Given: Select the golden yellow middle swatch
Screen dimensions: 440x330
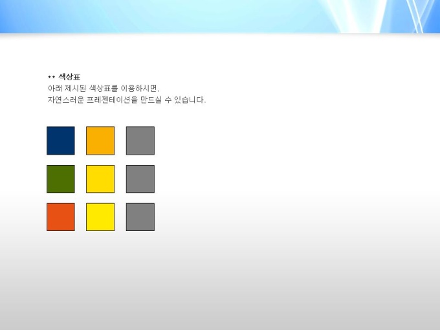Looking at the screenshot, I should pos(100,179).
